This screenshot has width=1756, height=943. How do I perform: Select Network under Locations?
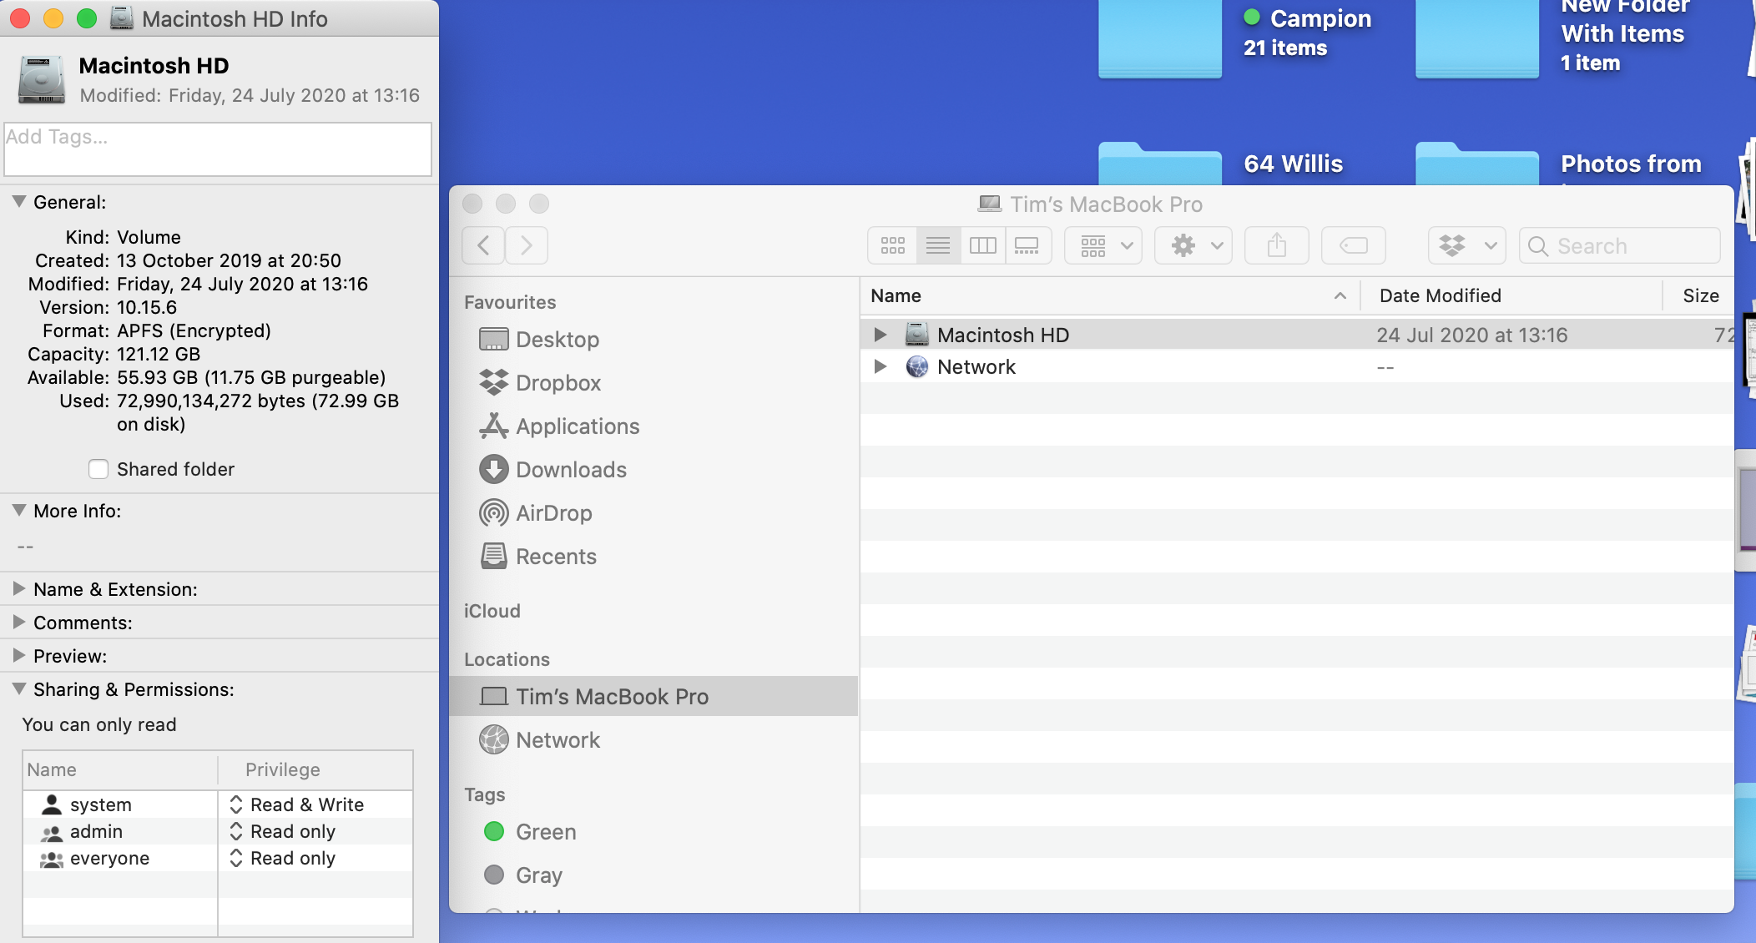pyautogui.click(x=558, y=740)
